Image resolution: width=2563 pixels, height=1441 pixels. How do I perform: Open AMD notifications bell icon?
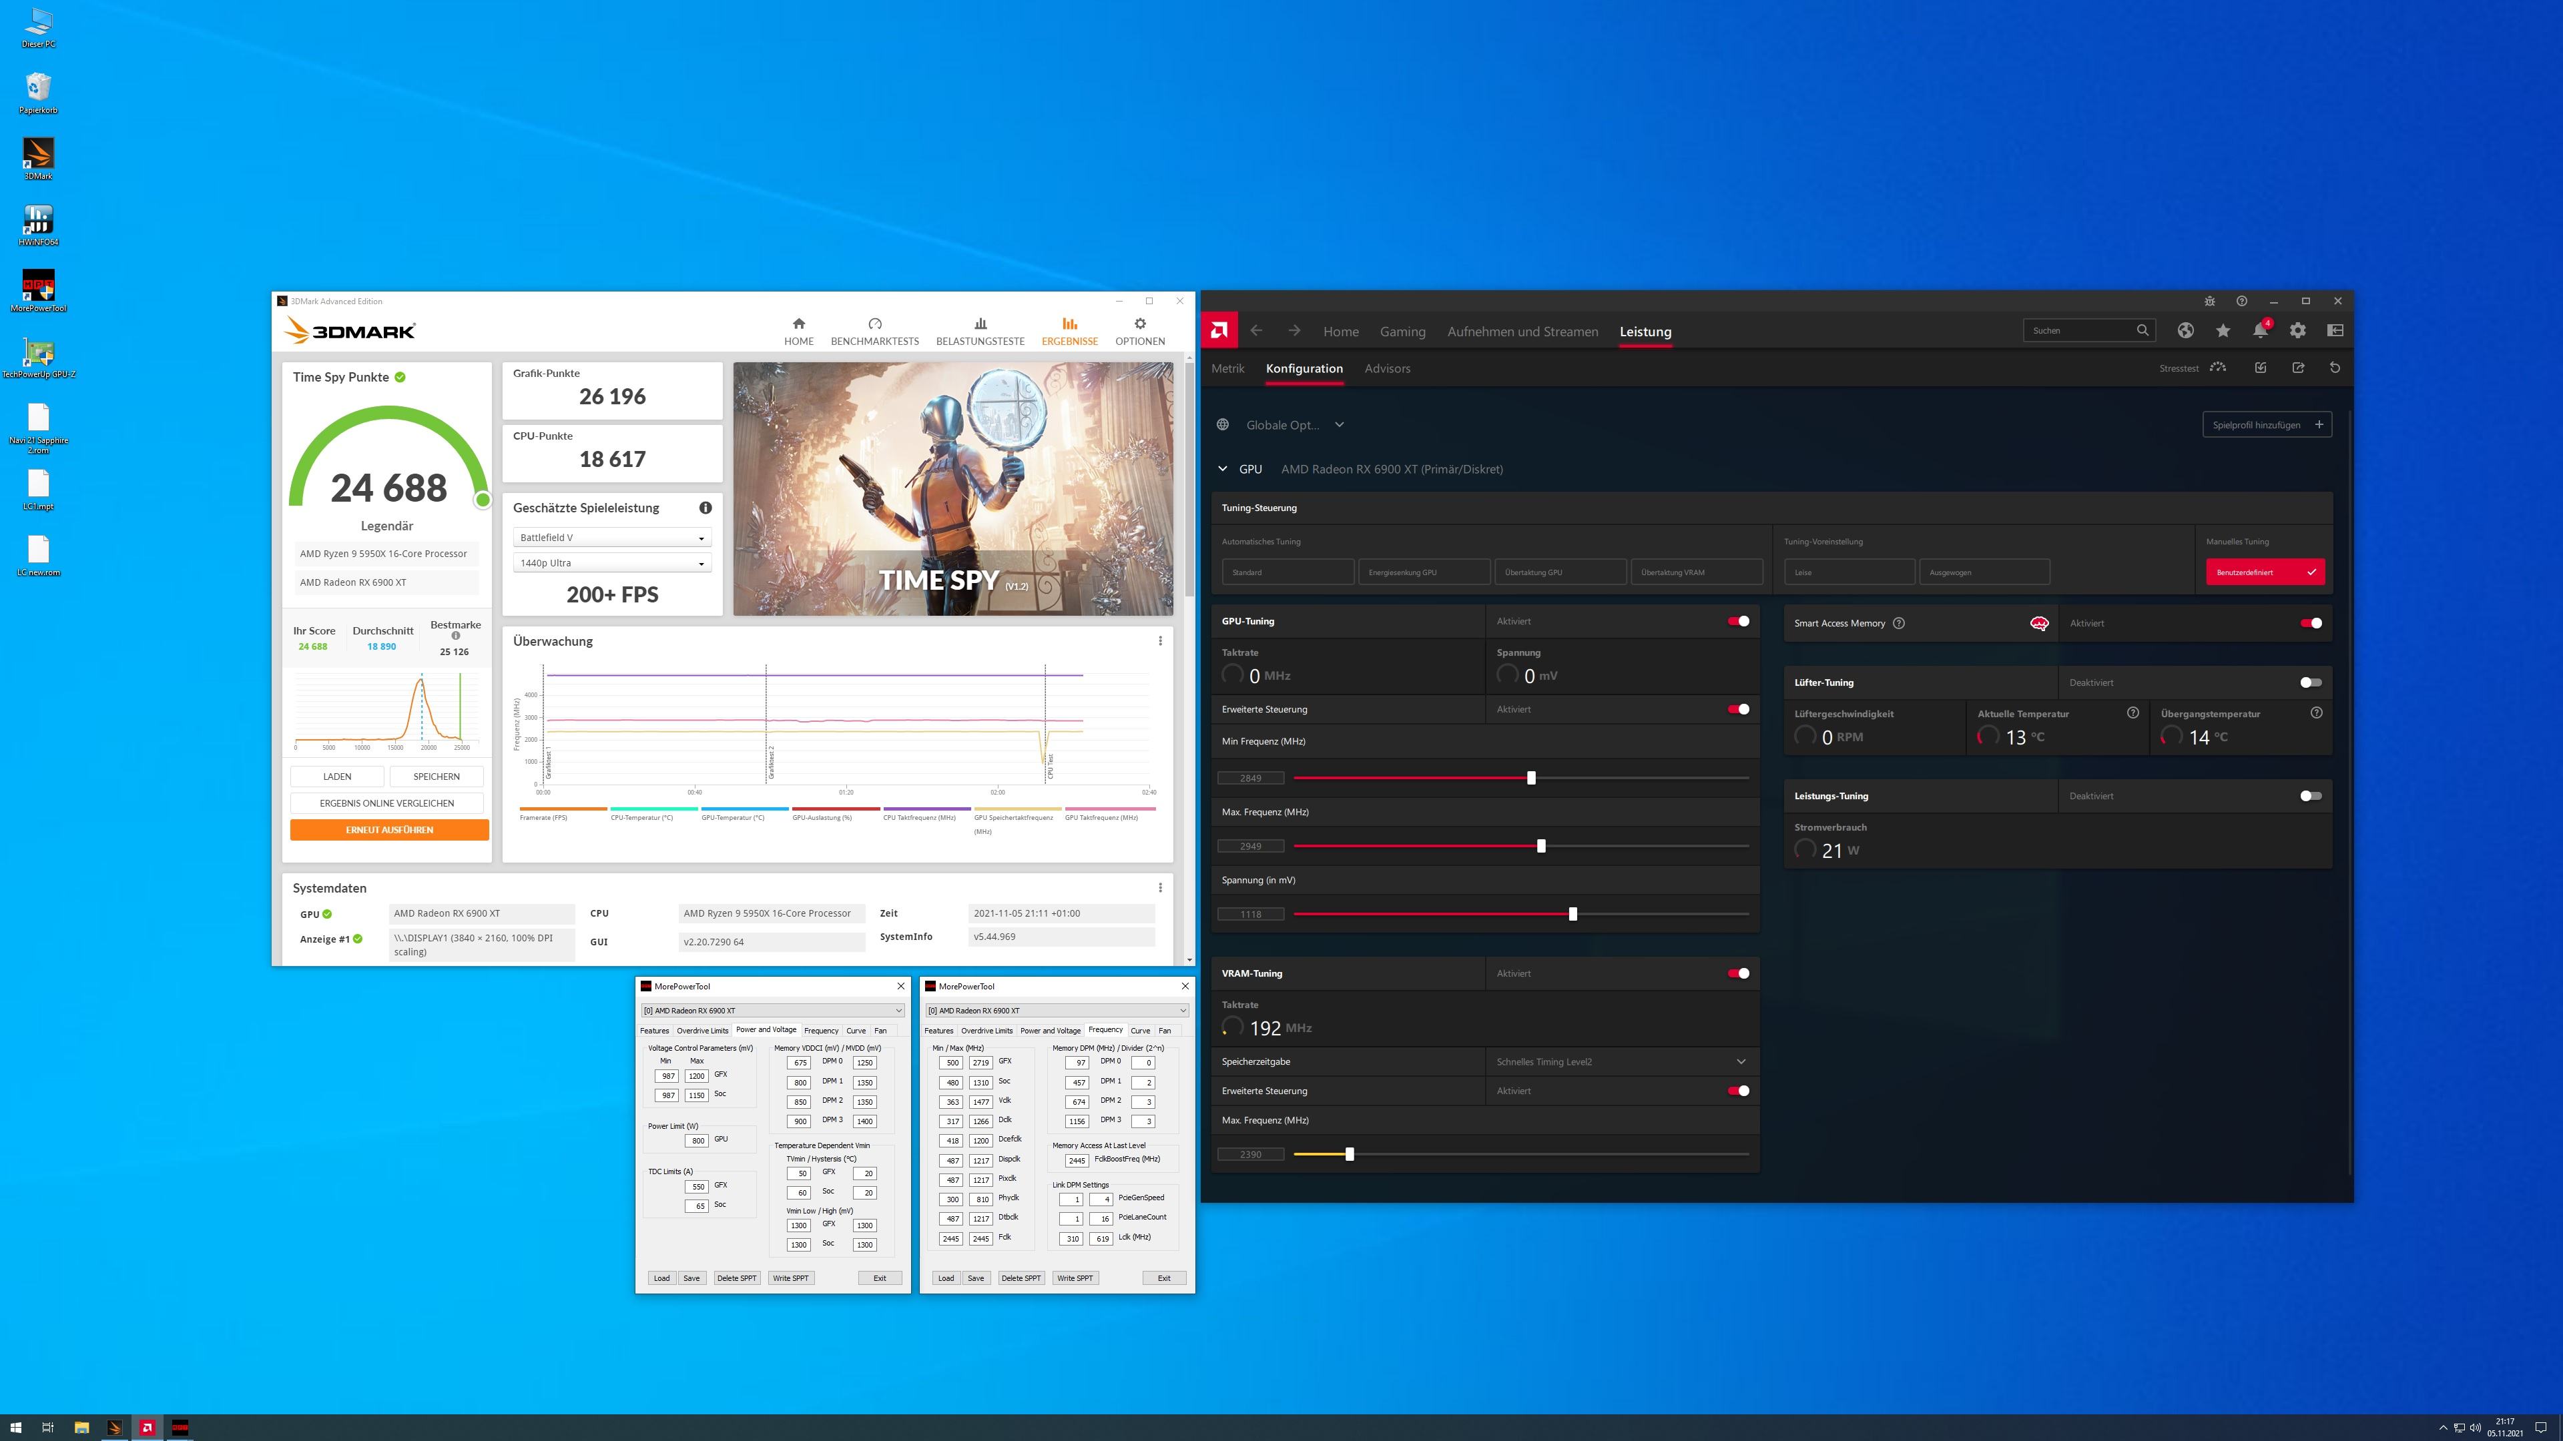click(2259, 331)
